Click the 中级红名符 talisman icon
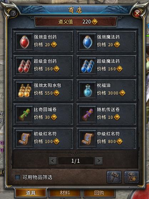This screenshot has width=149, height=199. (x=87, y=139)
